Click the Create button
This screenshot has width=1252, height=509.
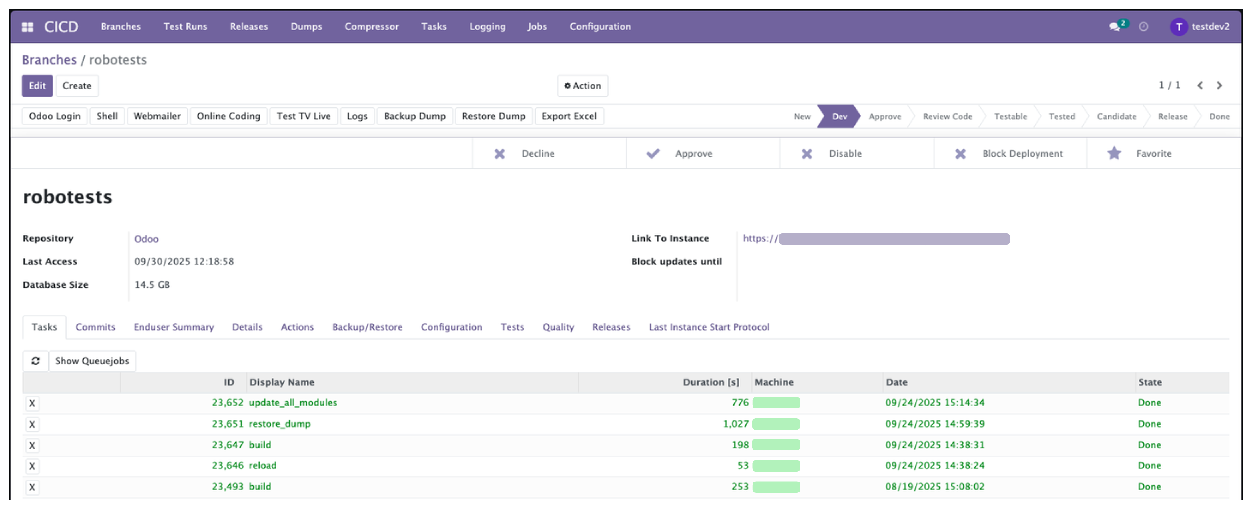click(77, 86)
